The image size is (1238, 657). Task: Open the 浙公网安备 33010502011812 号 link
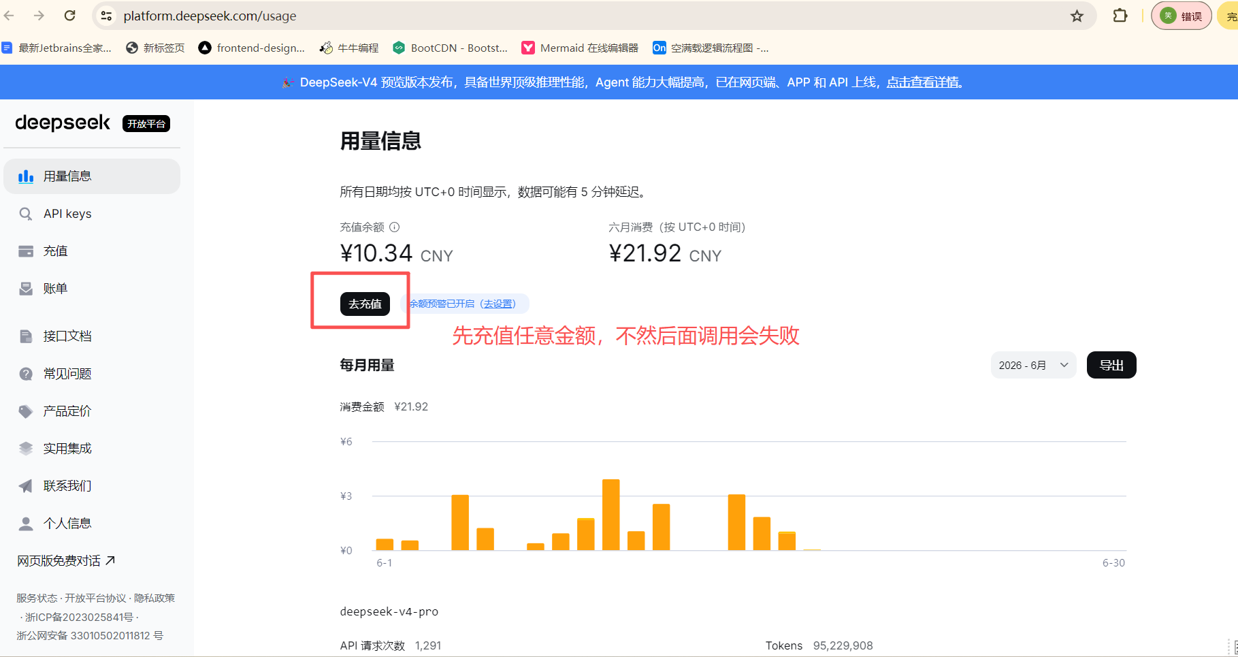pos(90,635)
